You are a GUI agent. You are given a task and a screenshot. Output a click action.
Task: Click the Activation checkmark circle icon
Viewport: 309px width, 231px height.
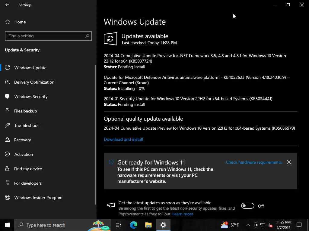pyautogui.click(x=7, y=154)
